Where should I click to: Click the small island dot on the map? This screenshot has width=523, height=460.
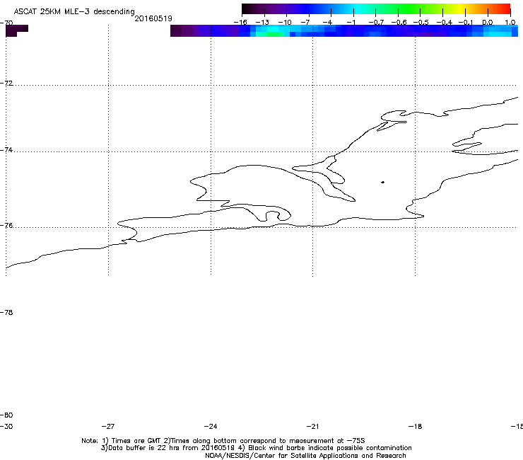pyautogui.click(x=382, y=182)
